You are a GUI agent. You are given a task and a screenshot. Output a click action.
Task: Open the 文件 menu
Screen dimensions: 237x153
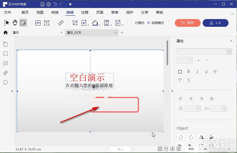click(7, 12)
